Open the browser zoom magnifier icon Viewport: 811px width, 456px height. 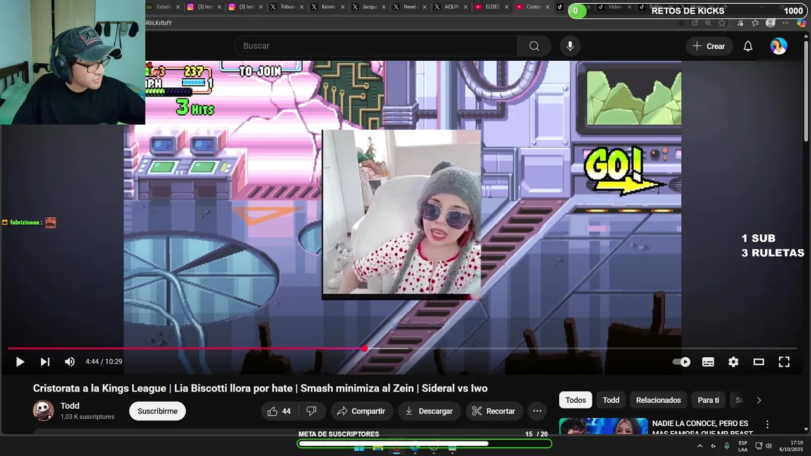click(708, 23)
